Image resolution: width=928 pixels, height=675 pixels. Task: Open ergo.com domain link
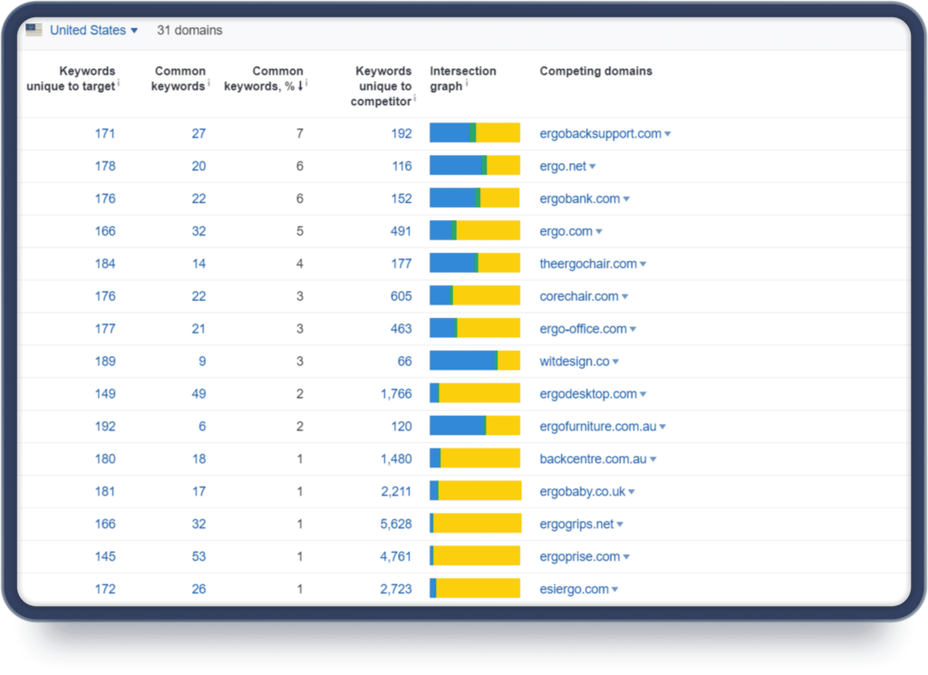pos(565,231)
